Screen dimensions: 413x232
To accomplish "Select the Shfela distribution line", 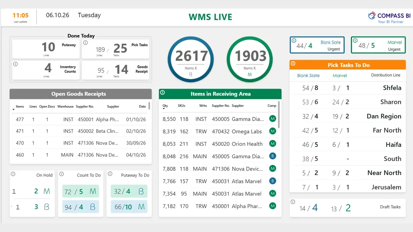I will pyautogui.click(x=348, y=88).
